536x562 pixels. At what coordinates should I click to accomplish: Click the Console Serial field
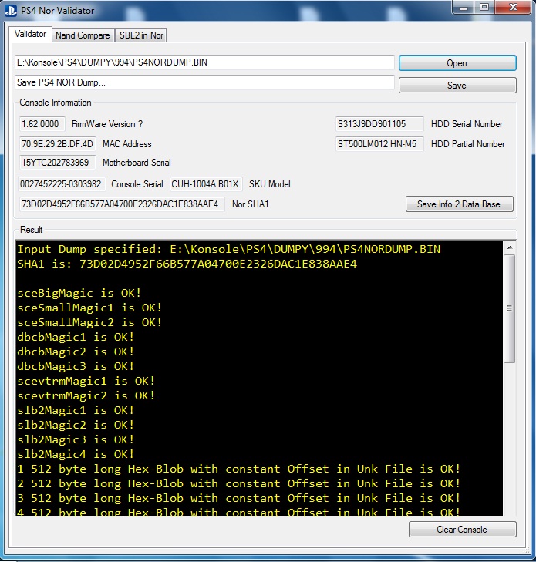coord(62,184)
